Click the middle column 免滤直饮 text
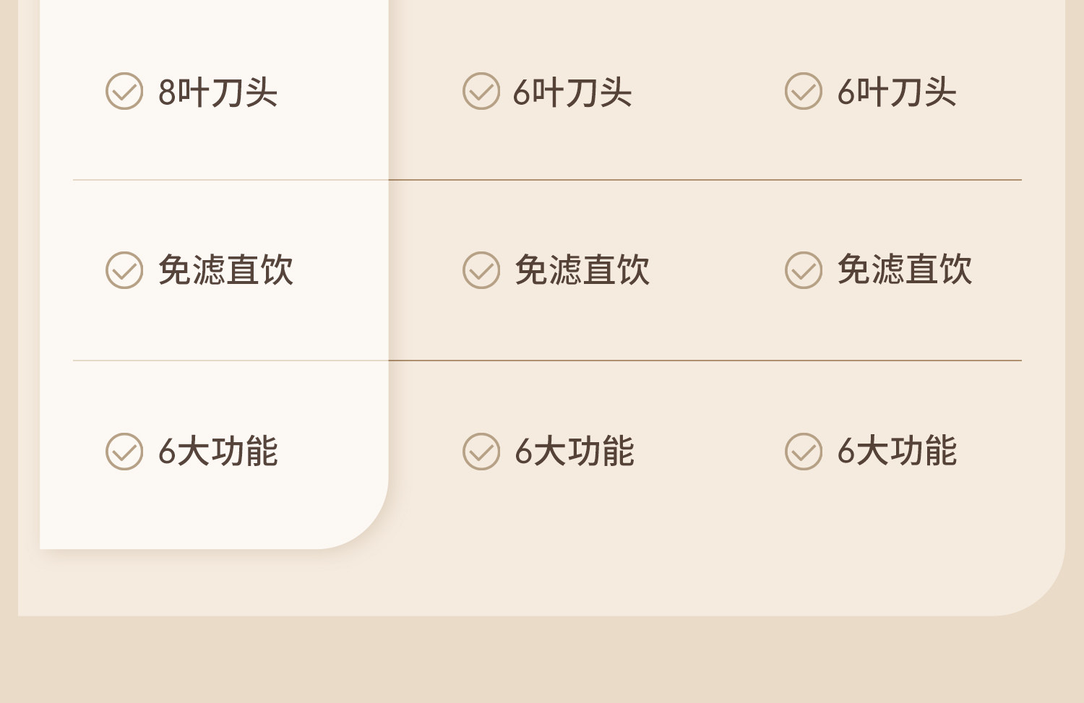This screenshot has width=1084, height=703. click(582, 270)
